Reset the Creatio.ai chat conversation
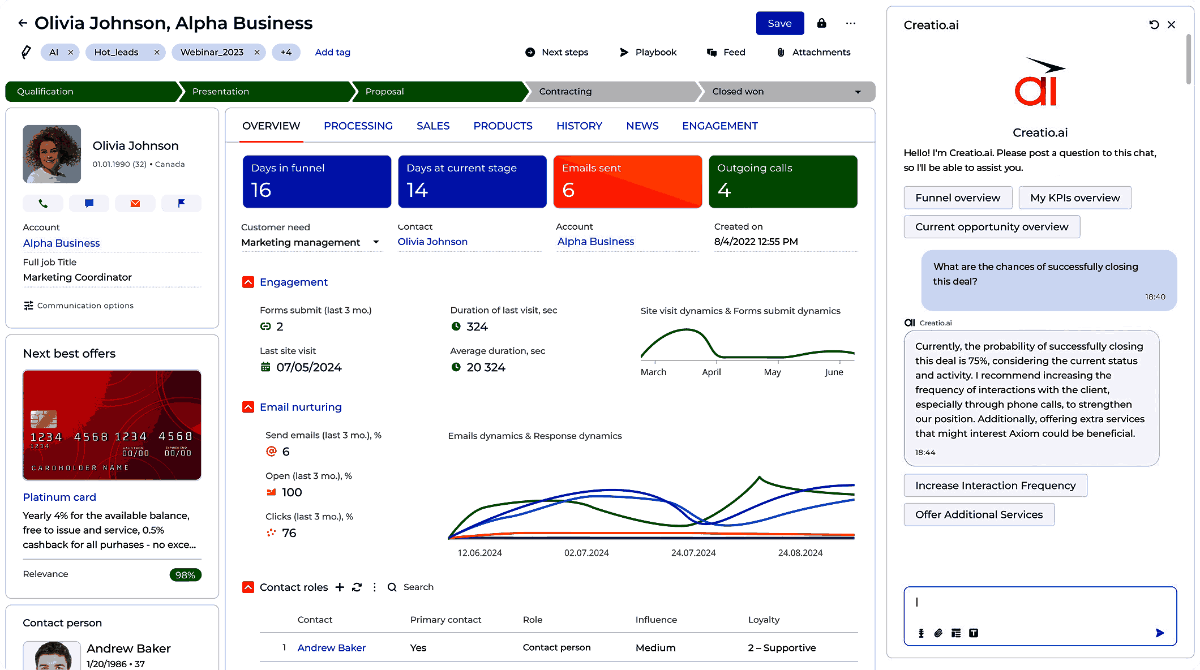1200x670 pixels. (1154, 25)
